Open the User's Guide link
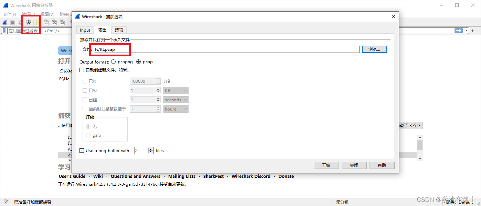Image resolution: width=481 pixels, height=206 pixels. [72, 176]
